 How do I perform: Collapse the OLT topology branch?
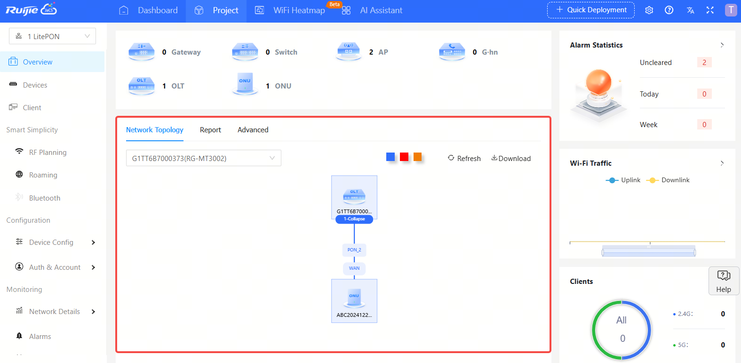point(354,219)
